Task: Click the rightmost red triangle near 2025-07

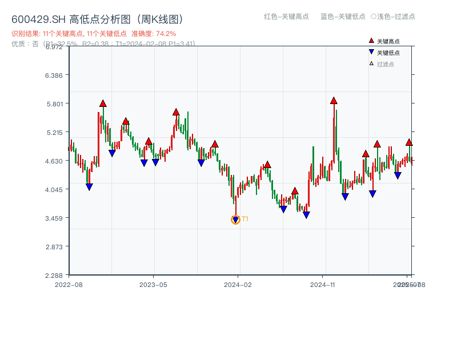Action: point(410,142)
